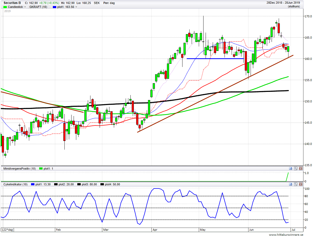Click the 'Hi: 162,90' value
This screenshot has height=236, width=315.
68,3
